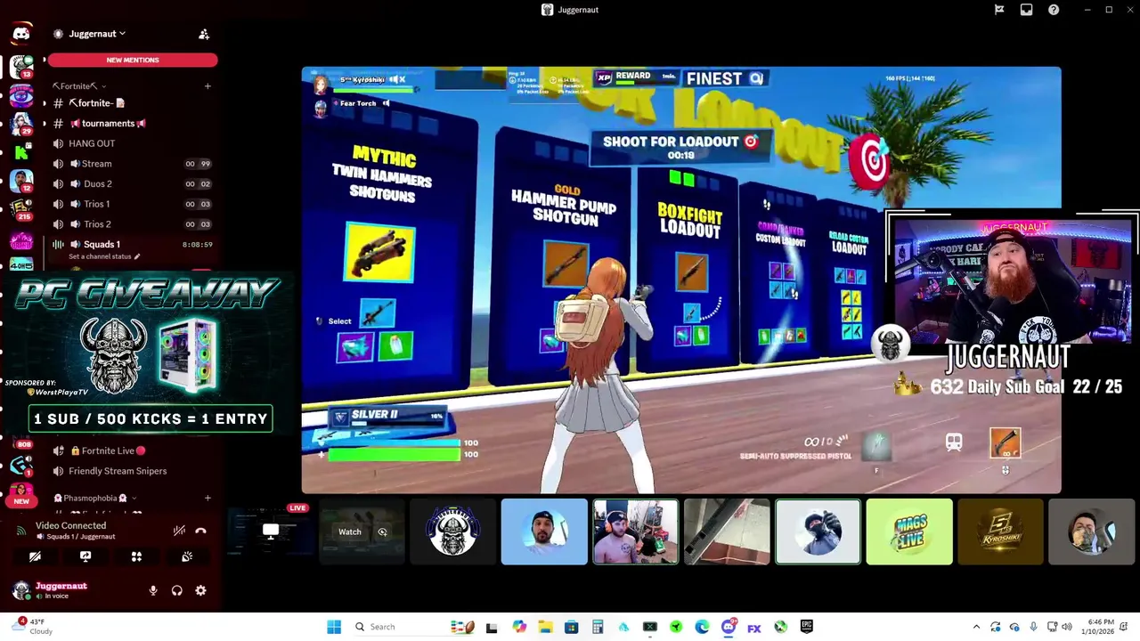Screen dimensions: 1140x641
Task: Open Discord from the taskbar
Action: pos(728,627)
